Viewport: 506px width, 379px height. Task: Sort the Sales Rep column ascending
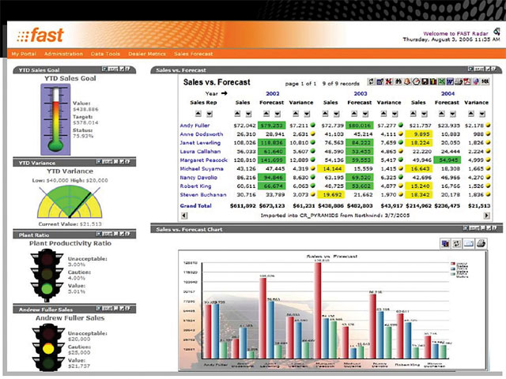coord(198,114)
